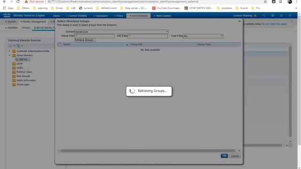This screenshot has width=301, height=169.
Task: Open the Chrome three-dot menu
Action: (297, 1)
